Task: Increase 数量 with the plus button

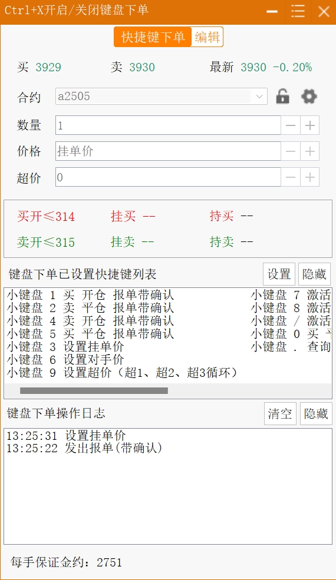Action: click(x=309, y=125)
